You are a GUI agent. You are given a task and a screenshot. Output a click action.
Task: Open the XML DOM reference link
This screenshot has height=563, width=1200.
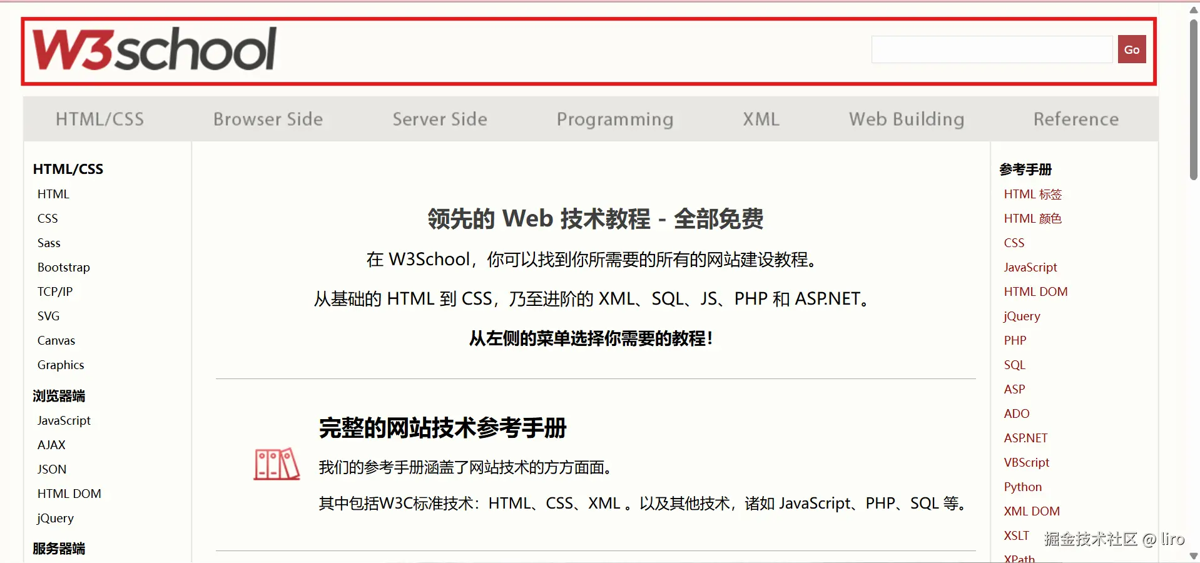coord(1032,511)
